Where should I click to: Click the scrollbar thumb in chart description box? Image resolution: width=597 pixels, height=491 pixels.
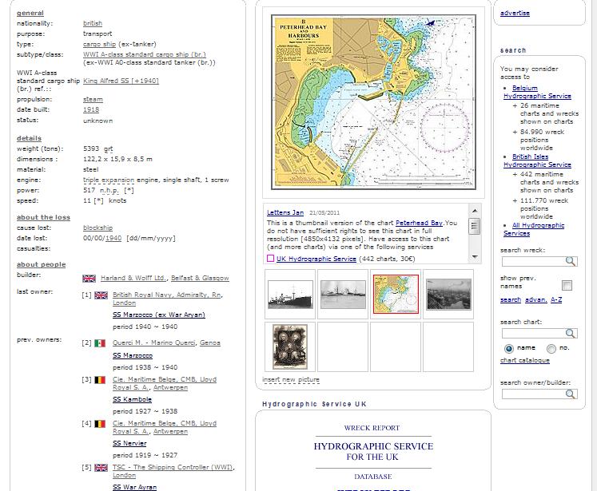(475, 226)
